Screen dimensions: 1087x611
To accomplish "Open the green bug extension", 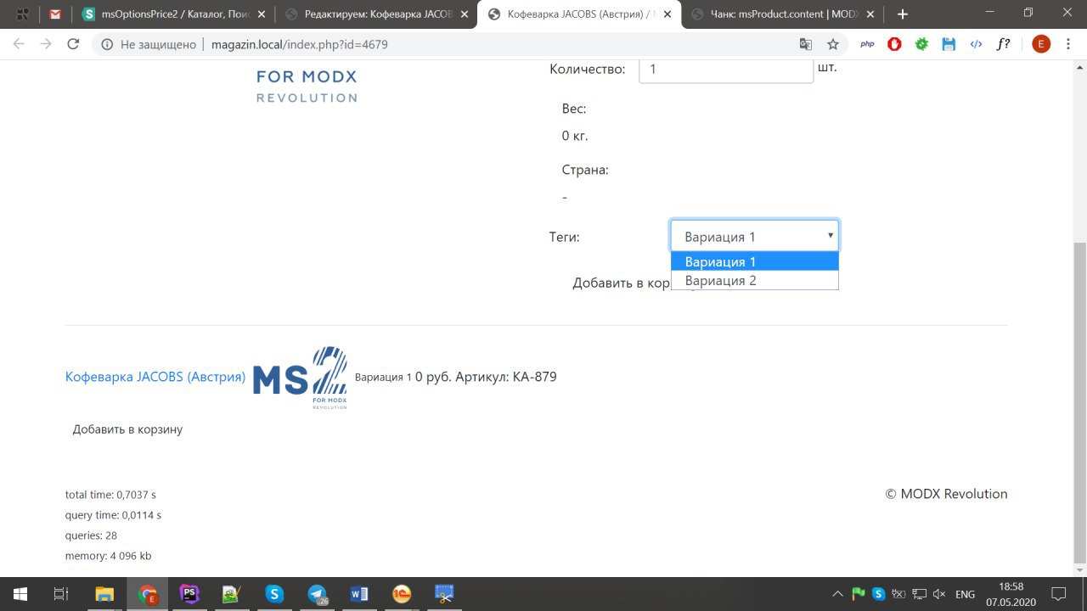I will (921, 44).
